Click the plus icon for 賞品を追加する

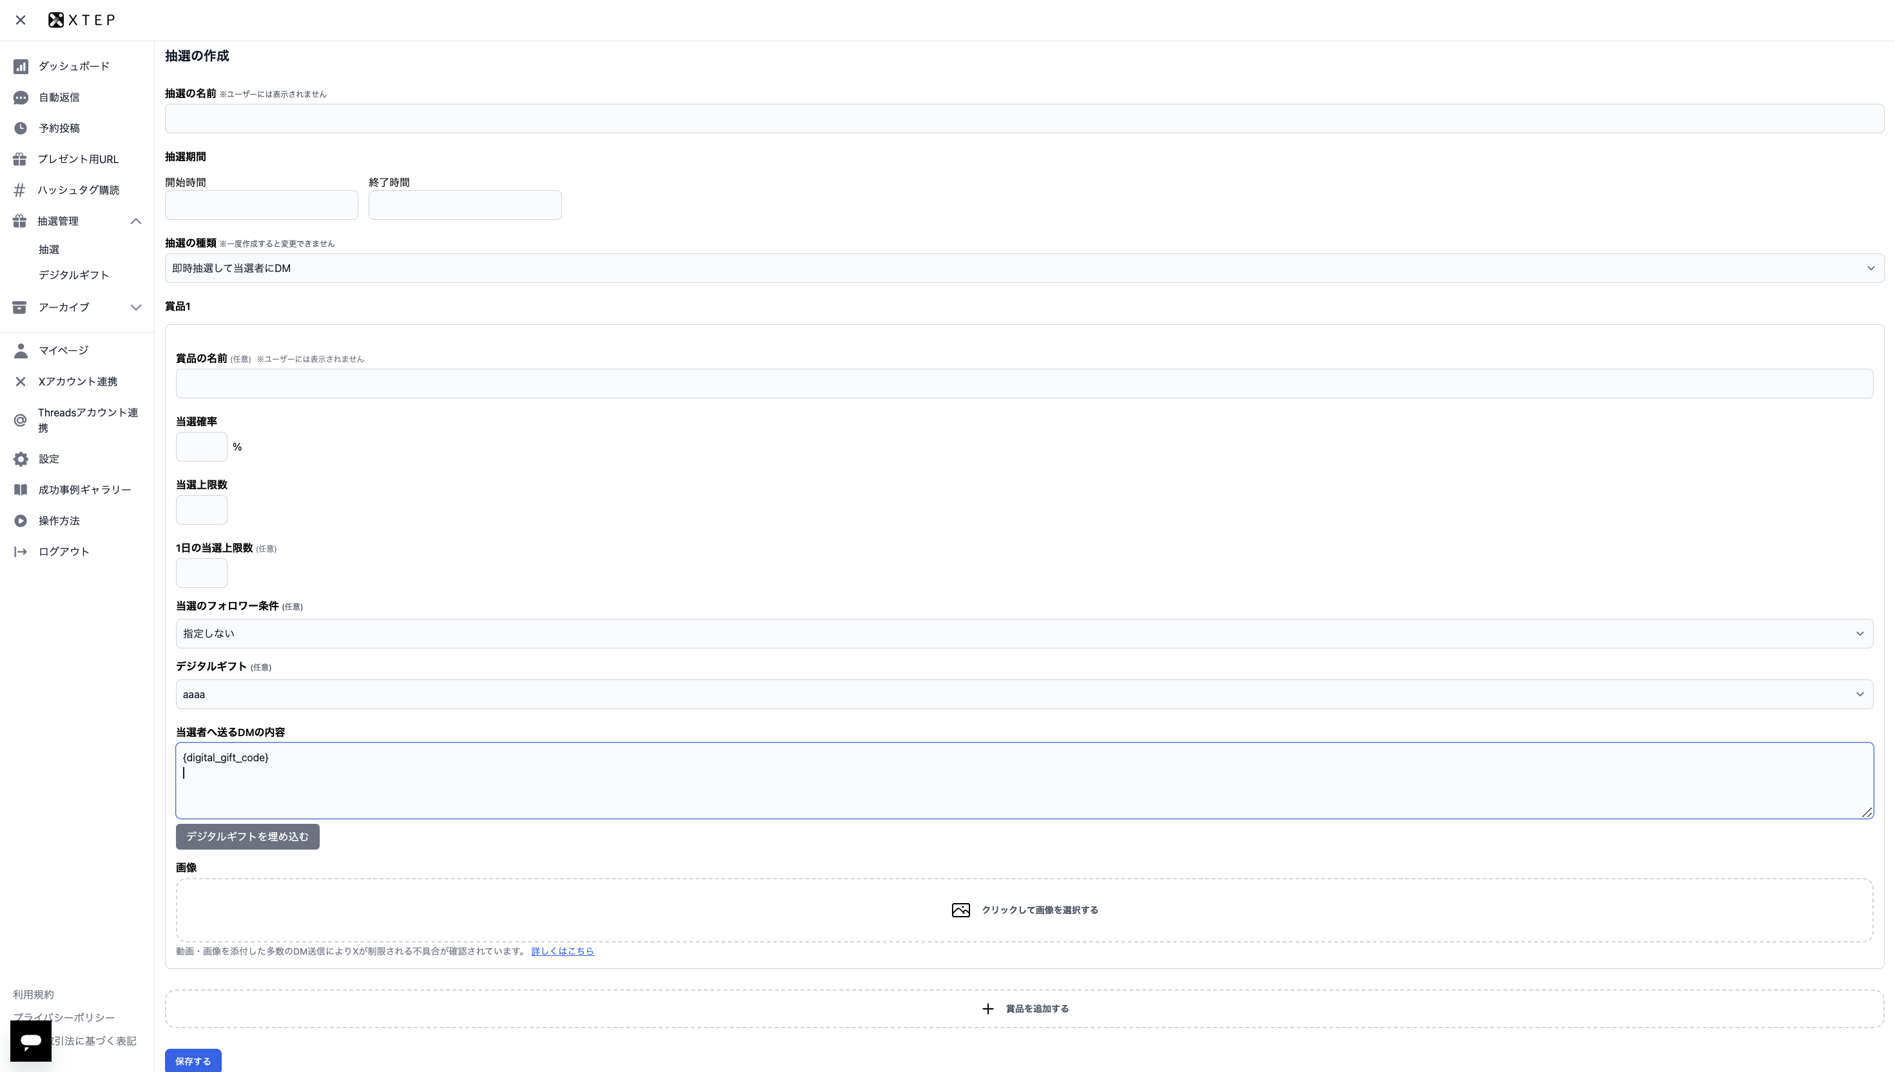pyautogui.click(x=988, y=1009)
